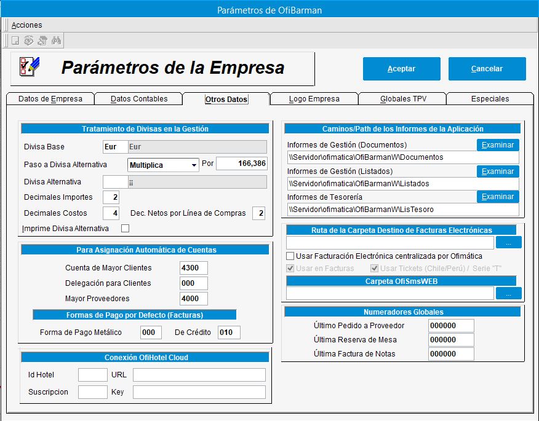This screenshot has height=421, width=539.
Task: Click the Decimales Costos field
Action: pos(111,213)
